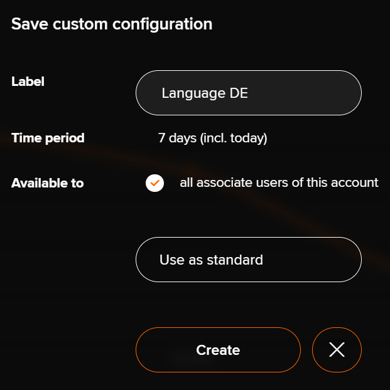Viewport: 390px width, 390px height.
Task: Toggle the orange checkmark icon
Action: click(x=154, y=183)
